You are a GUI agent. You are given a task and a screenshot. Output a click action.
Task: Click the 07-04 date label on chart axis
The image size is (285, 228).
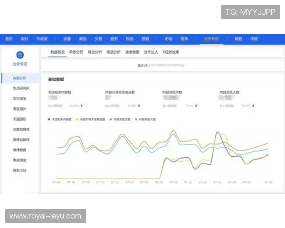[x=57, y=182]
